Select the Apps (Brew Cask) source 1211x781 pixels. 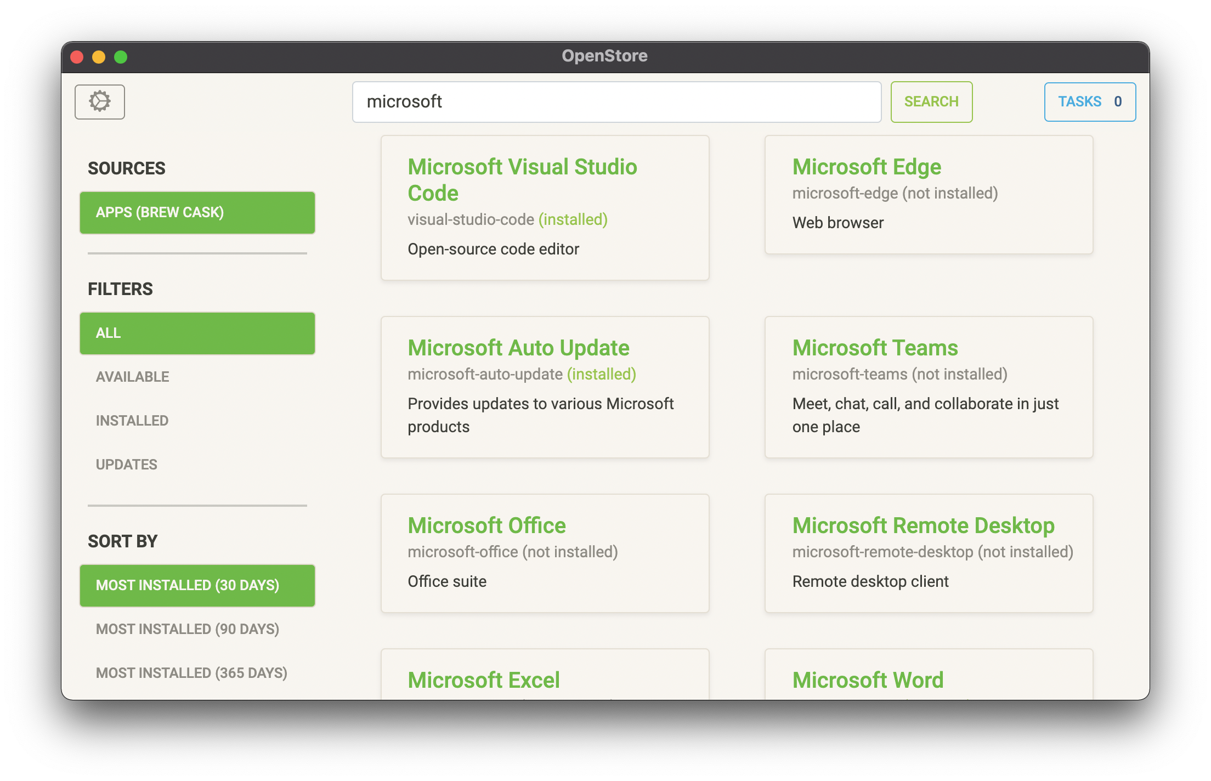197,213
